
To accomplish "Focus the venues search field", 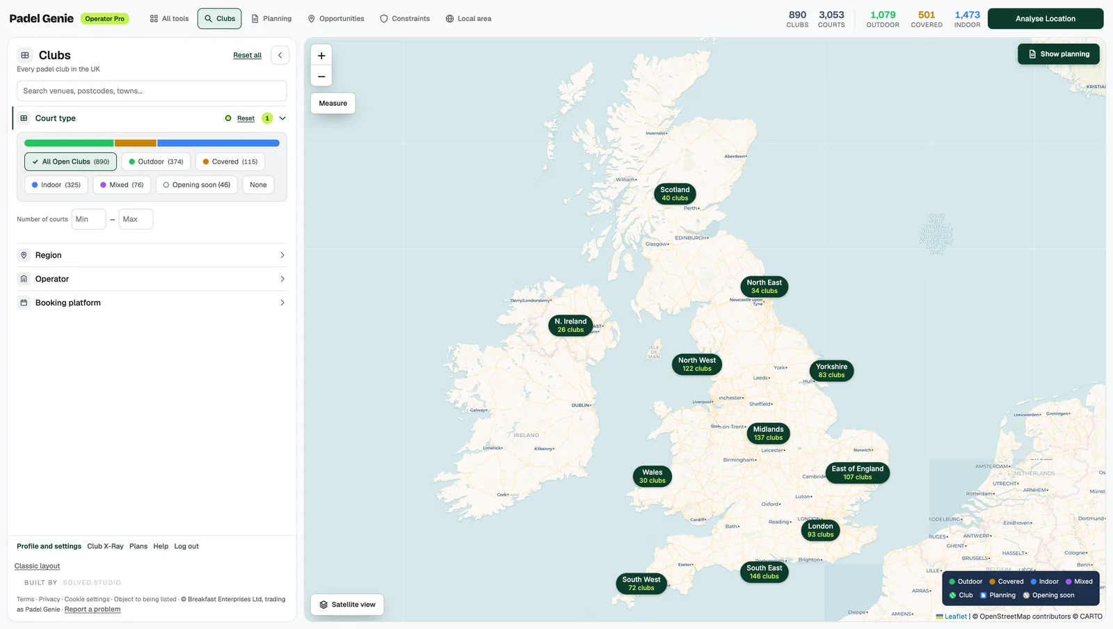I will [x=152, y=91].
